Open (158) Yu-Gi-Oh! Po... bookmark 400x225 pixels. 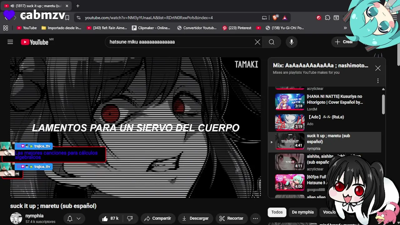(285, 28)
